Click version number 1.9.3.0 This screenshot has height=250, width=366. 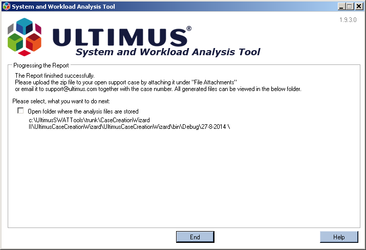click(348, 20)
